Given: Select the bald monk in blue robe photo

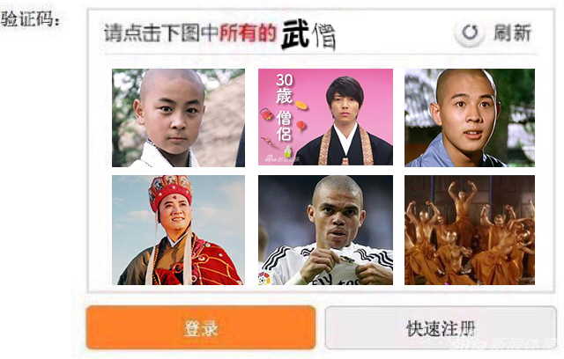Looking at the screenshot, I should [470, 118].
